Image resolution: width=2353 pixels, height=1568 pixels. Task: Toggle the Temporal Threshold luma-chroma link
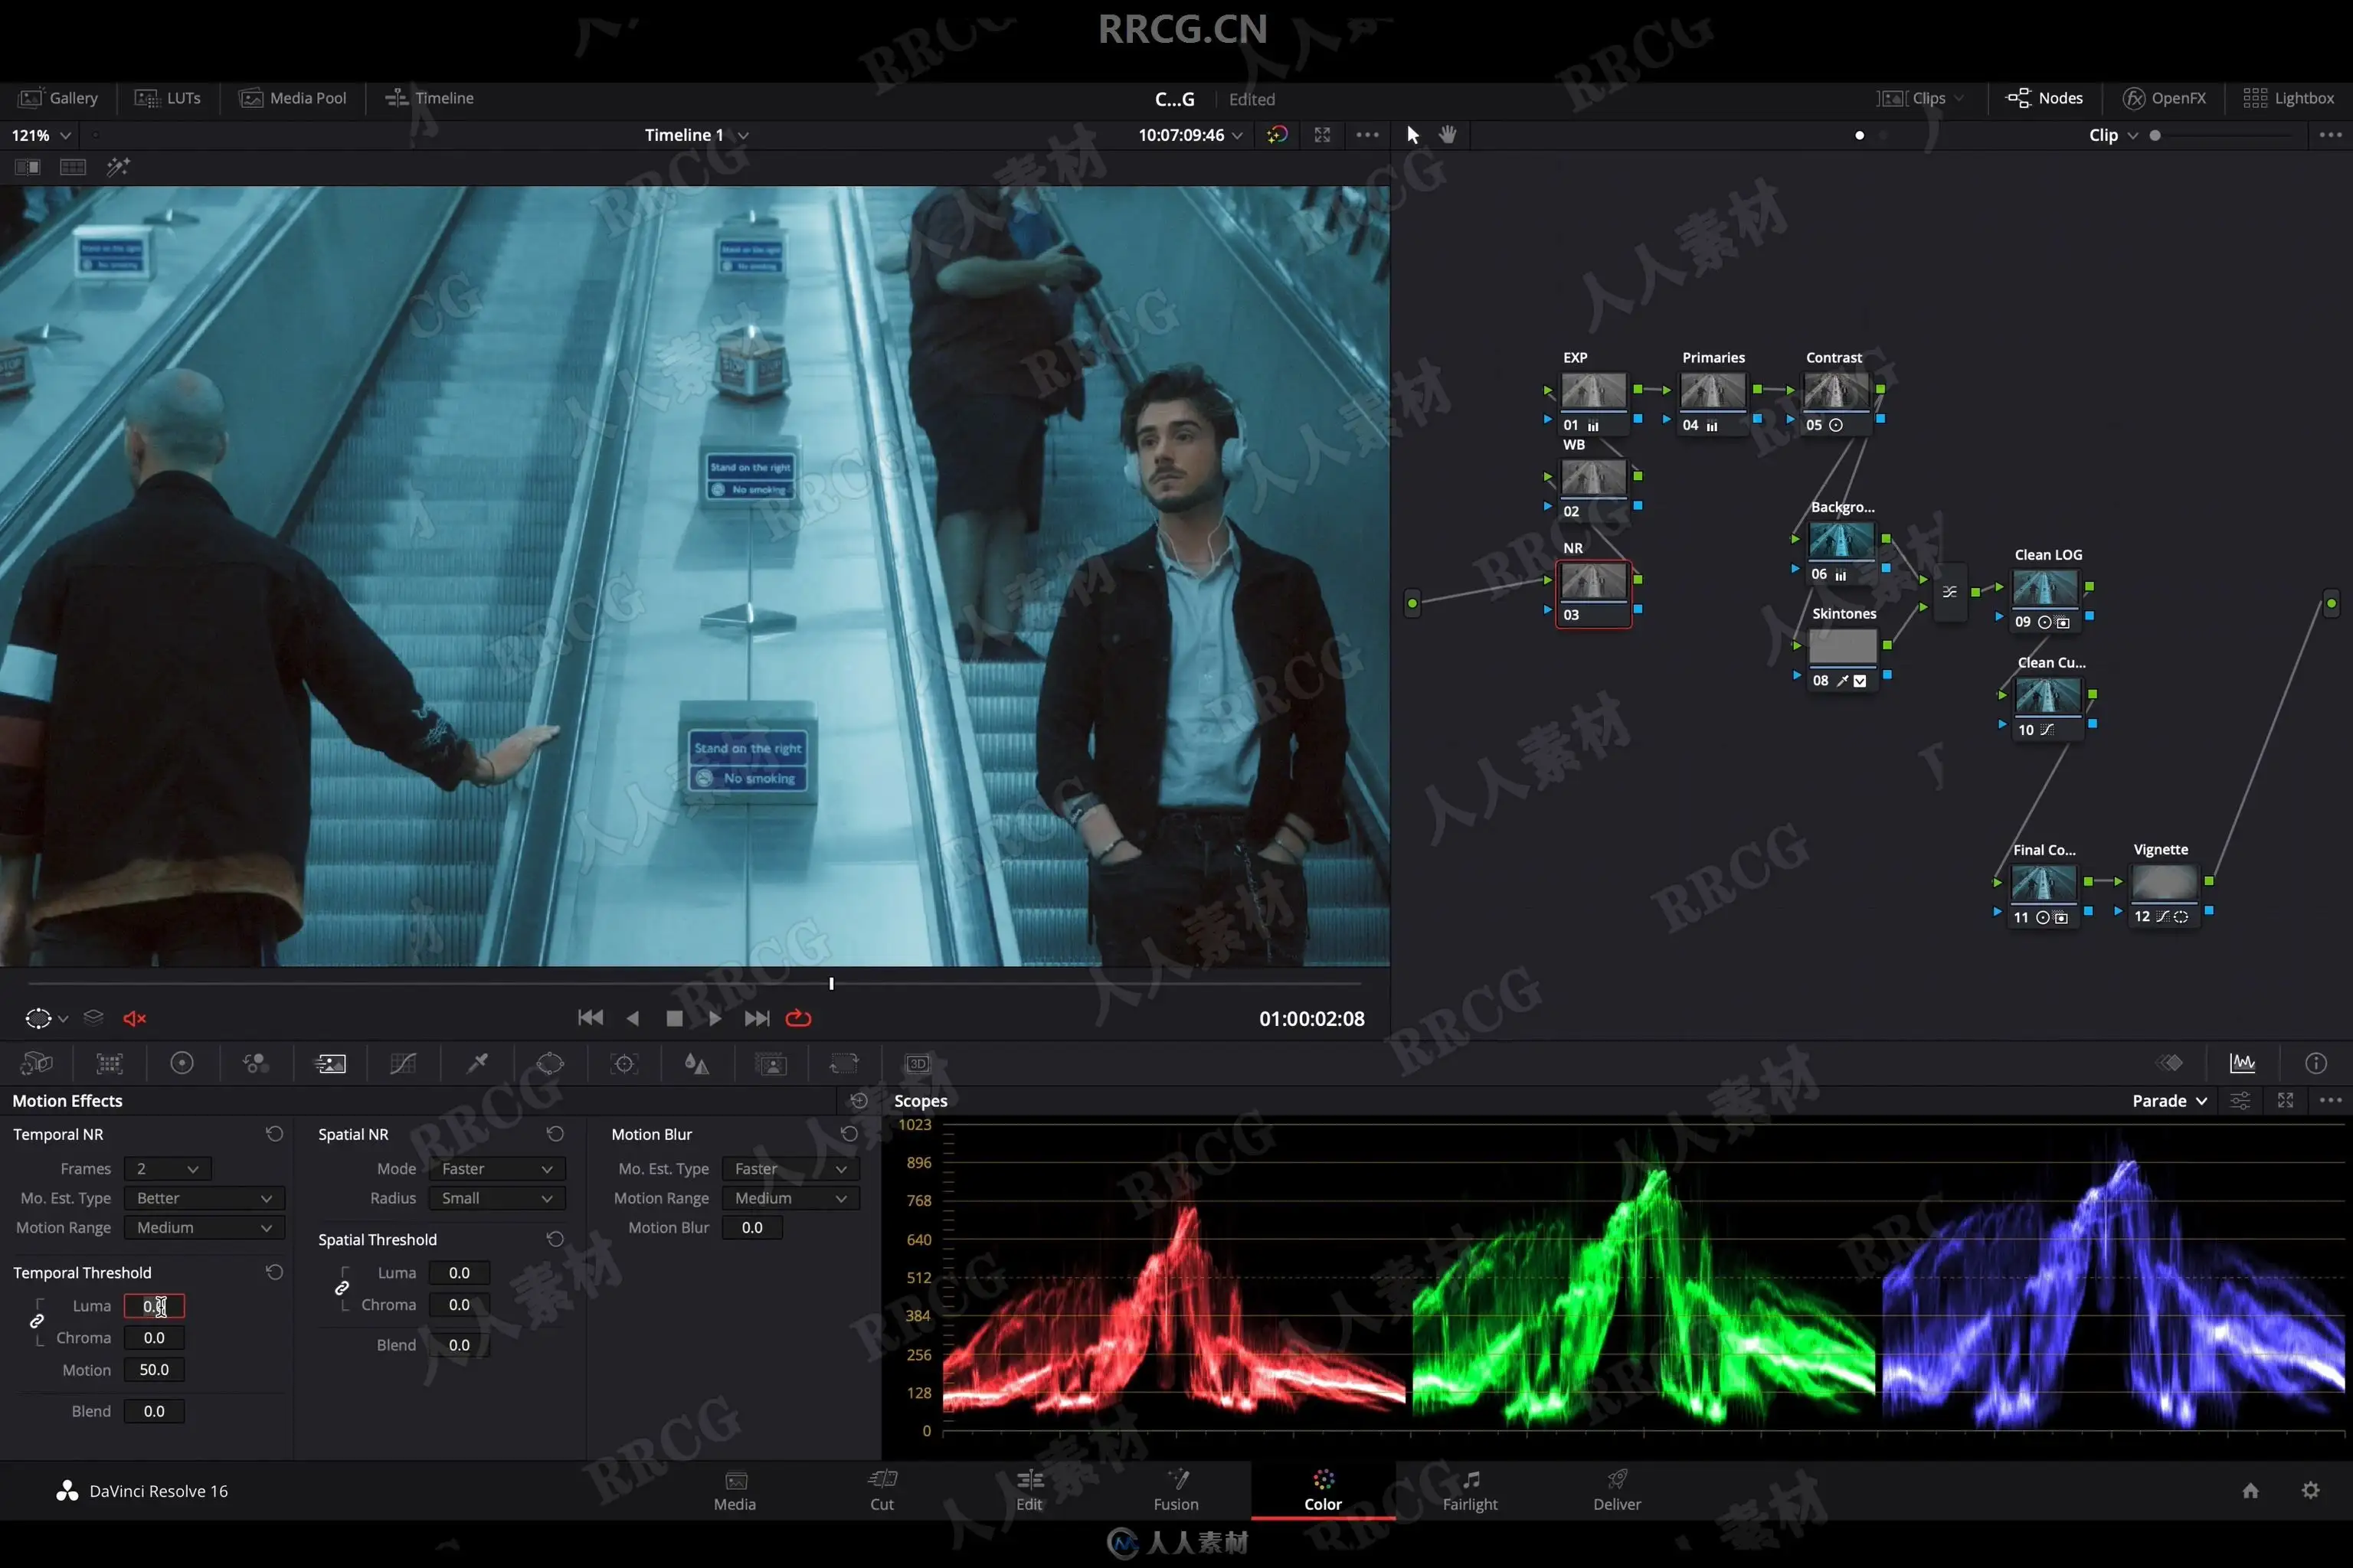click(x=37, y=1321)
